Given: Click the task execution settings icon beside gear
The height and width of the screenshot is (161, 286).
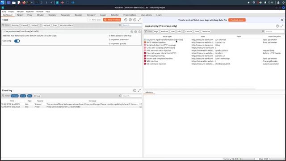Looking at the screenshot, I should pyautogui.click(x=126, y=20).
